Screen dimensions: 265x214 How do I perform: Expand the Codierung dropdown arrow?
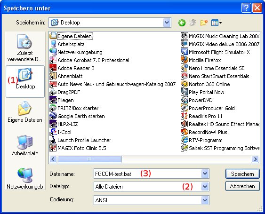[x=205, y=200]
